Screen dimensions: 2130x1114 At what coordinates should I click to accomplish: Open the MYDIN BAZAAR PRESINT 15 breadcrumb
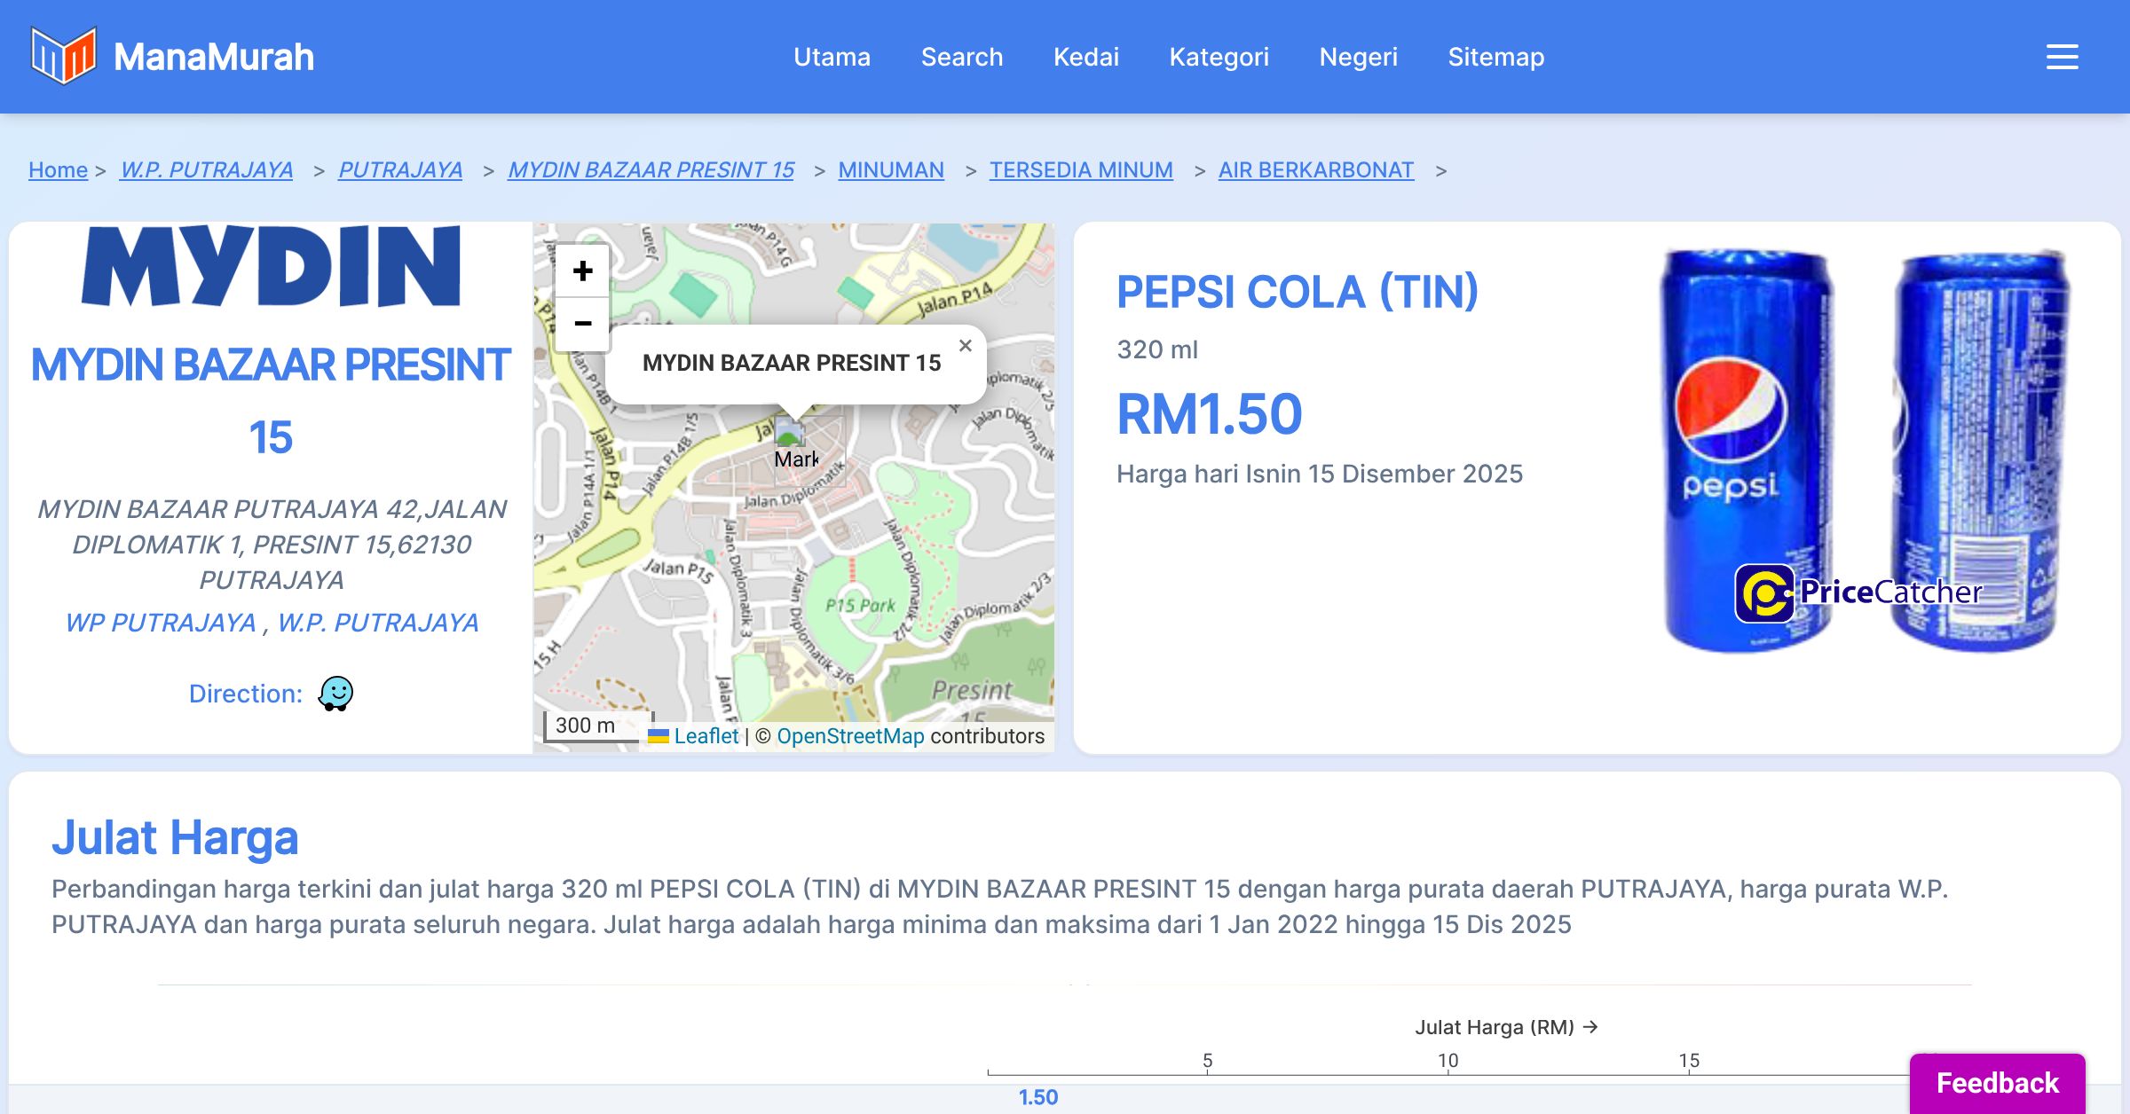651,169
